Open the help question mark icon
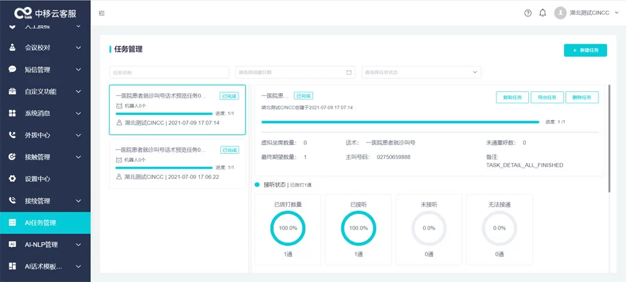Screen dimensions: 626x282 coord(528,13)
